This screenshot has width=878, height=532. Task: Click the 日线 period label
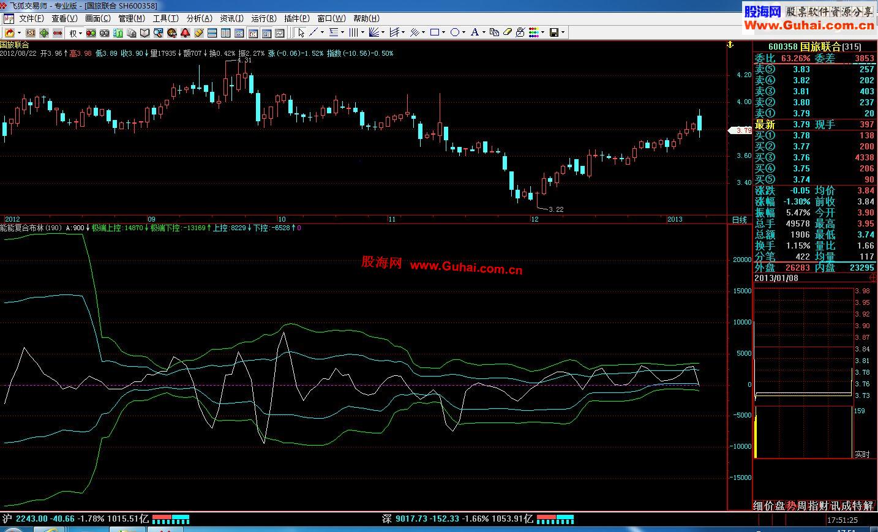(x=739, y=219)
